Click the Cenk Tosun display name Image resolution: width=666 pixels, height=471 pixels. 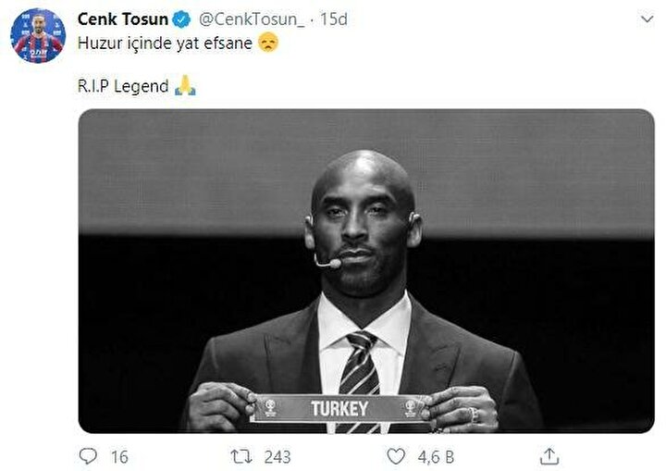[x=123, y=19]
